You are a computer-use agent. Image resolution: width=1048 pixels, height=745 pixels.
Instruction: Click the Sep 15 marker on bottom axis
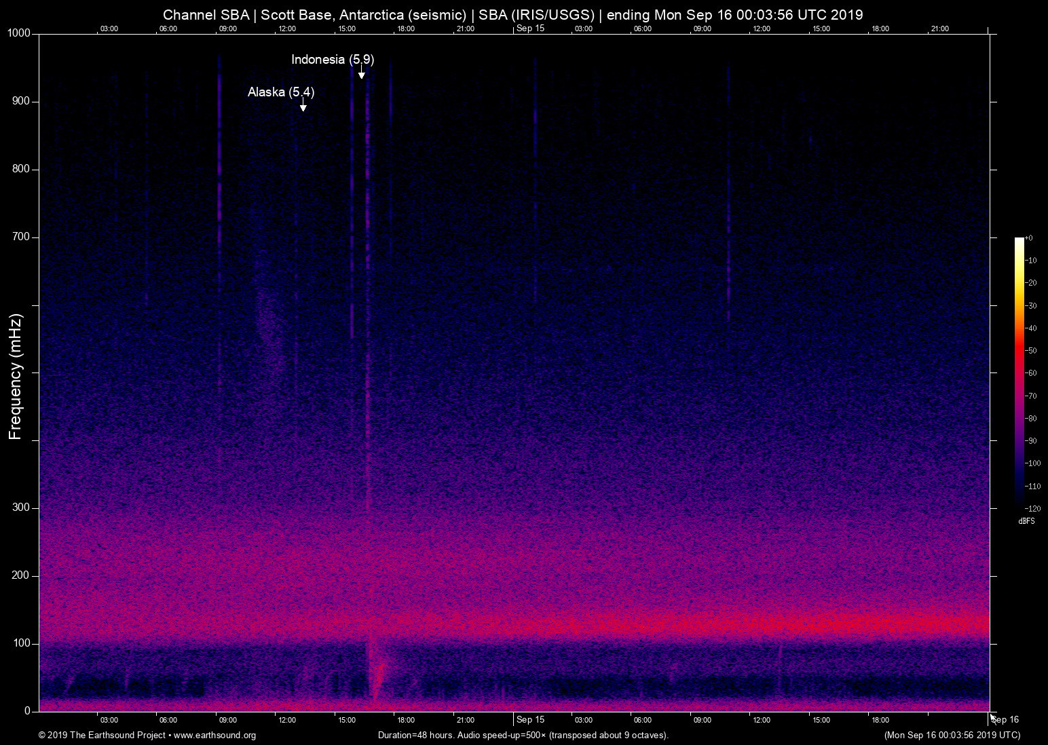pos(530,720)
